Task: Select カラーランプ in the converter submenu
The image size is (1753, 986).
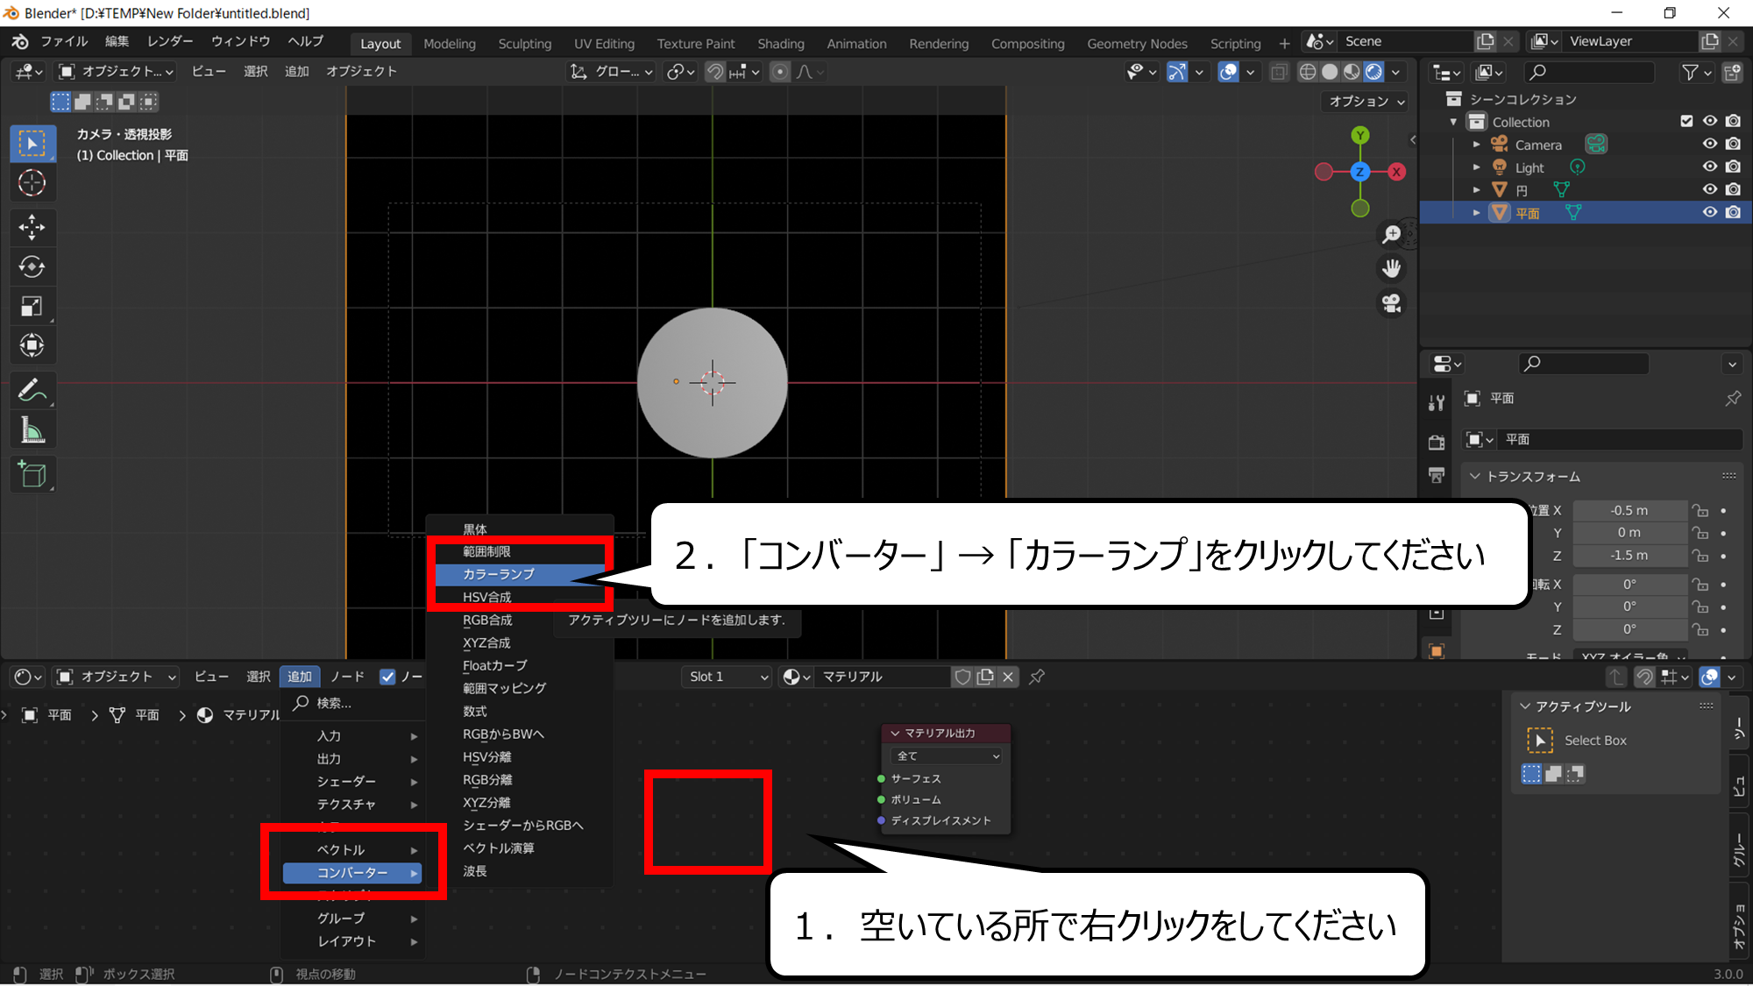Action: point(521,574)
